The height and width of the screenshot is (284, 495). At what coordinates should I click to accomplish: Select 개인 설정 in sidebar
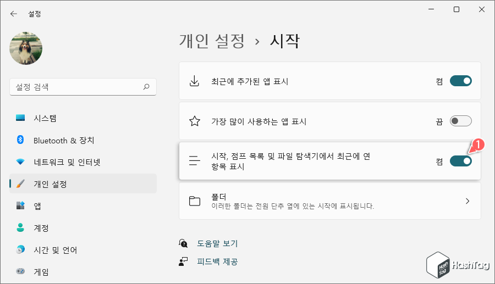83,184
